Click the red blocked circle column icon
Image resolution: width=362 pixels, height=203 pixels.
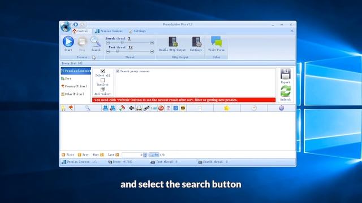coord(161,108)
